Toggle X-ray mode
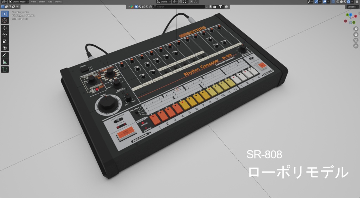Screen dimensions: 360x198 333,2
